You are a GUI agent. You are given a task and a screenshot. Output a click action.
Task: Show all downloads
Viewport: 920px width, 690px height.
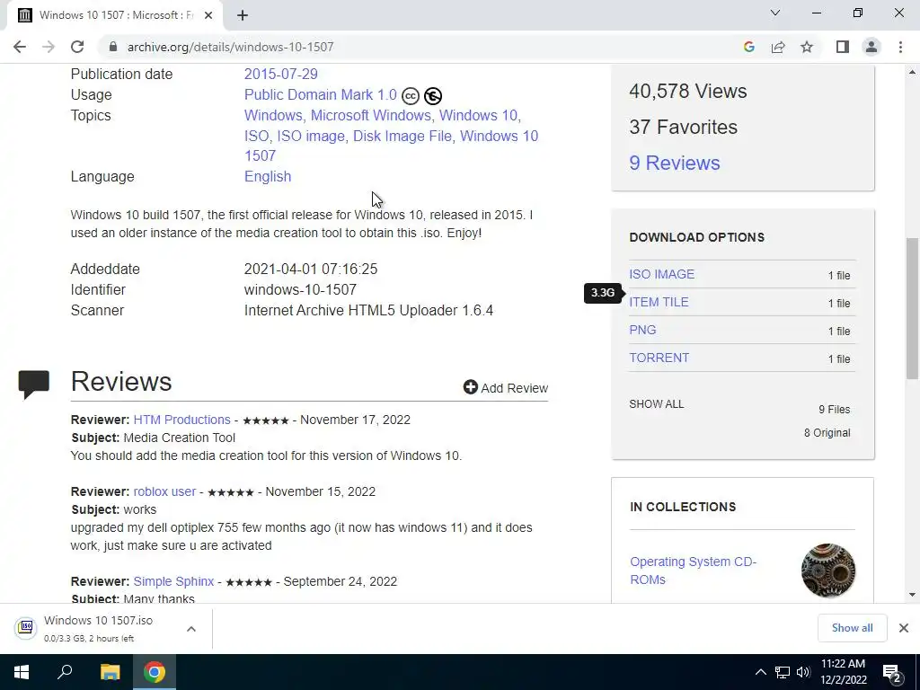pyautogui.click(x=852, y=628)
